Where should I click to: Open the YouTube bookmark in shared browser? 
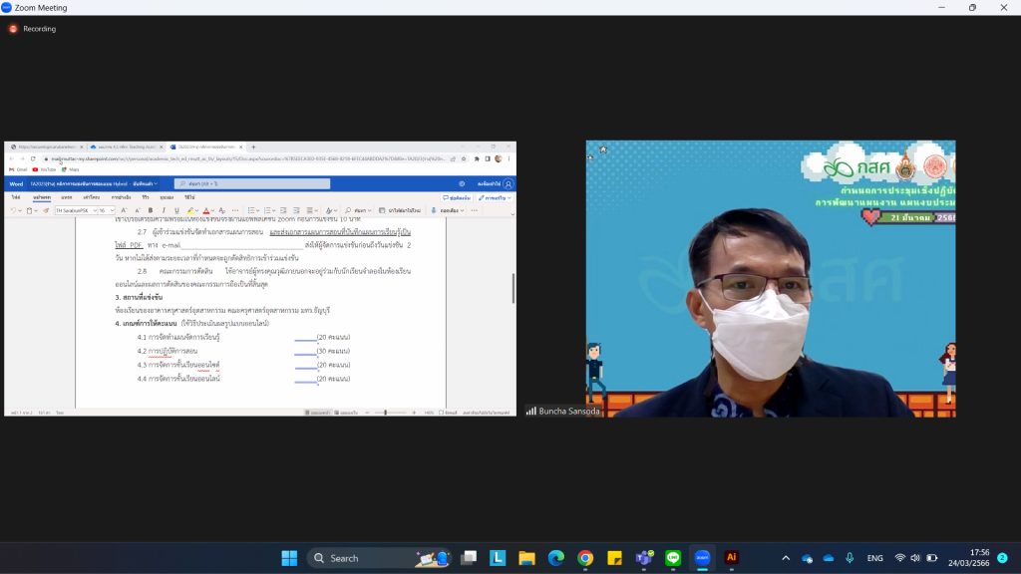click(44, 169)
